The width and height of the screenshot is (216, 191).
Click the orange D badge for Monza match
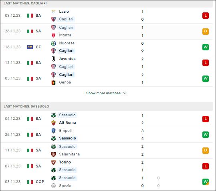coord(206,31)
